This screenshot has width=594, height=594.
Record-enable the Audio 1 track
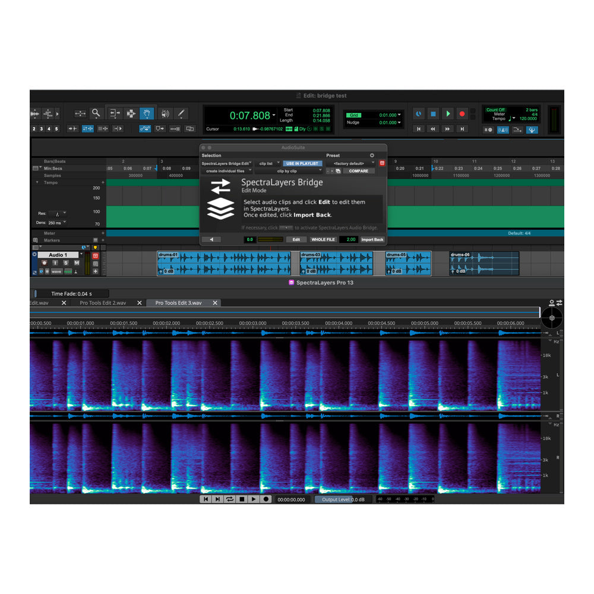coord(45,263)
